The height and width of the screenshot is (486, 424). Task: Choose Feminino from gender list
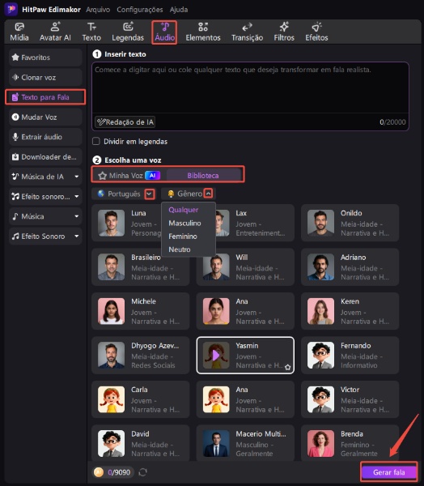pos(183,237)
